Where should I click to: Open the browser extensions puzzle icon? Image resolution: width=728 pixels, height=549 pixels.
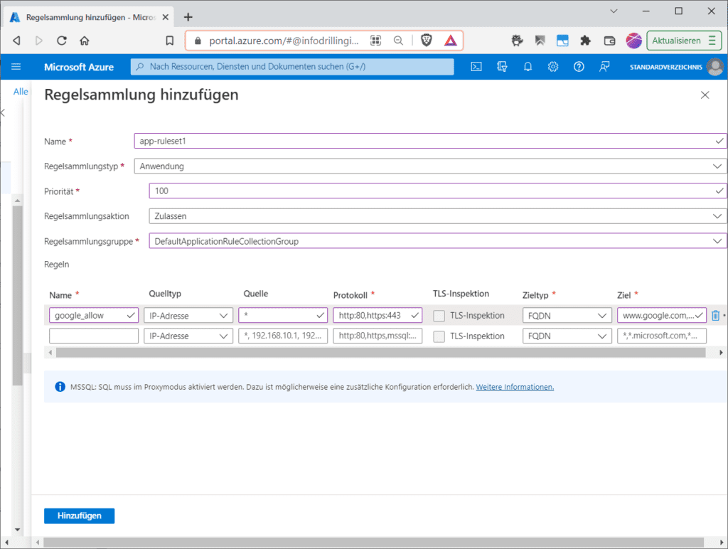click(586, 41)
